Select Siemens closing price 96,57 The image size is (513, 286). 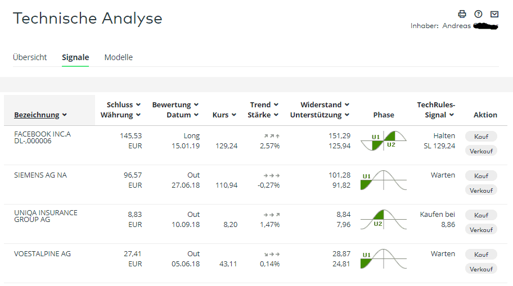click(133, 175)
